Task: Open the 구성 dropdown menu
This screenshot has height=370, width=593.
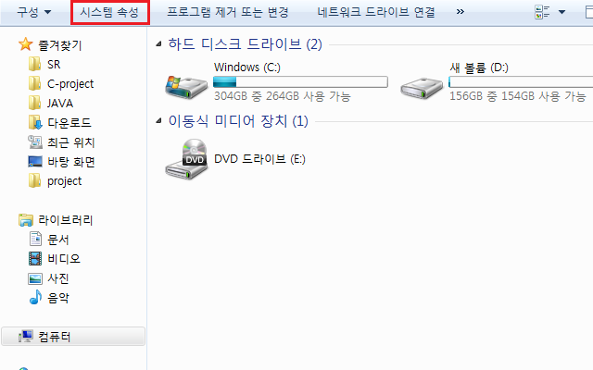Action: point(33,12)
